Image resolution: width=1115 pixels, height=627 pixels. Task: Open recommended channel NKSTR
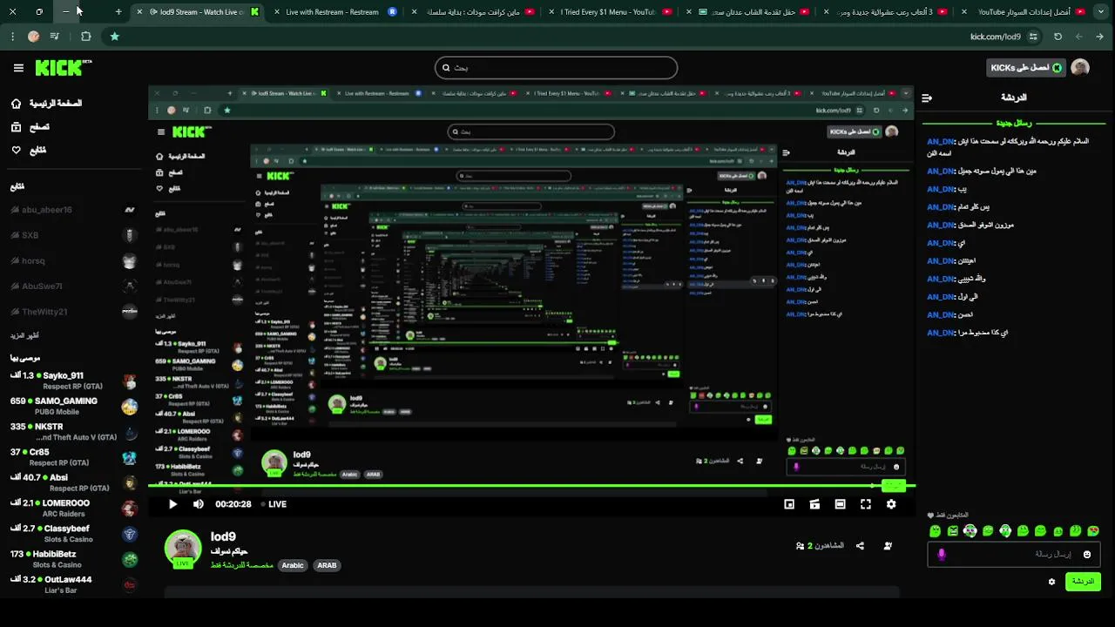[73, 431]
